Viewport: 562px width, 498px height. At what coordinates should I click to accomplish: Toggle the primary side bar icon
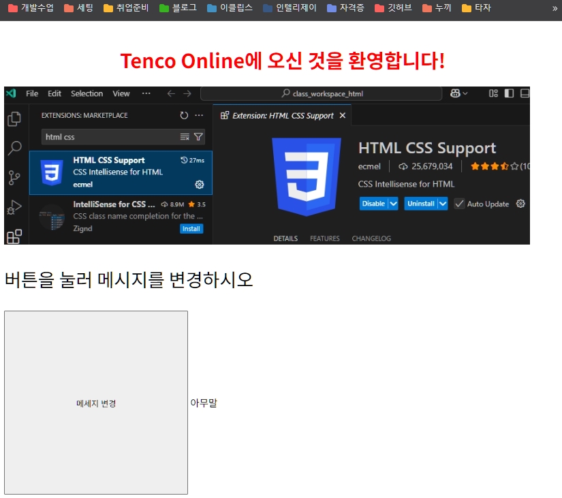(509, 93)
